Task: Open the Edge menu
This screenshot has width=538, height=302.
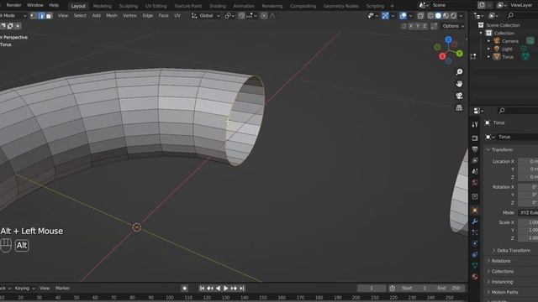Action: [148, 16]
